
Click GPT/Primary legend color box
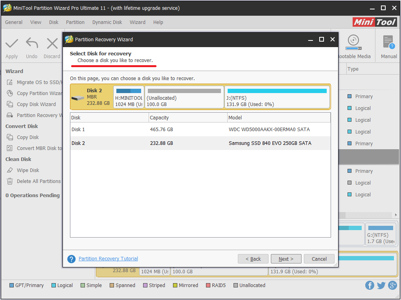point(11,285)
